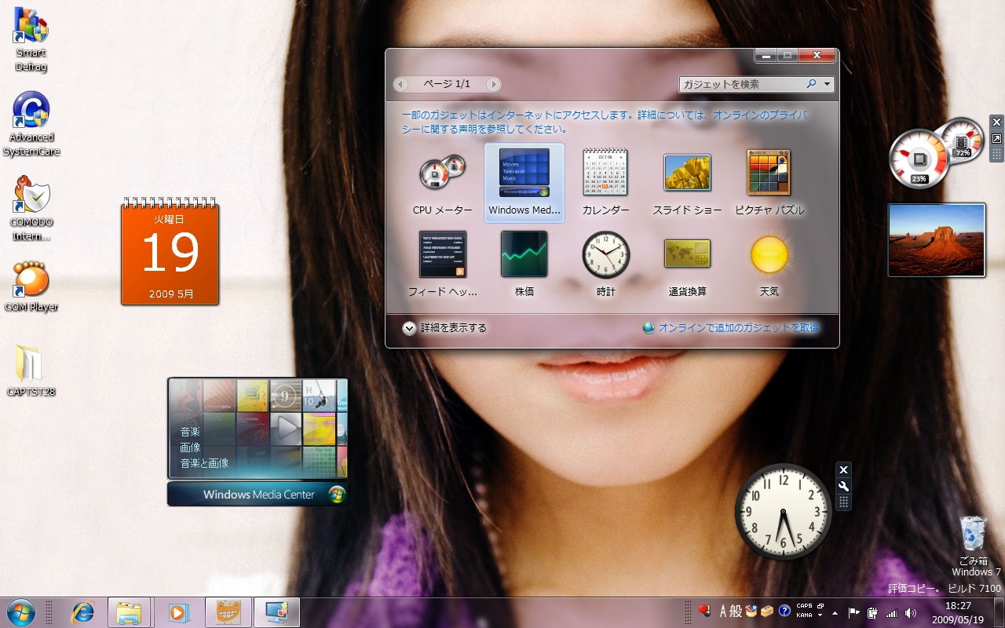Select 音楽と画像 in Media Center gadget

click(x=204, y=463)
